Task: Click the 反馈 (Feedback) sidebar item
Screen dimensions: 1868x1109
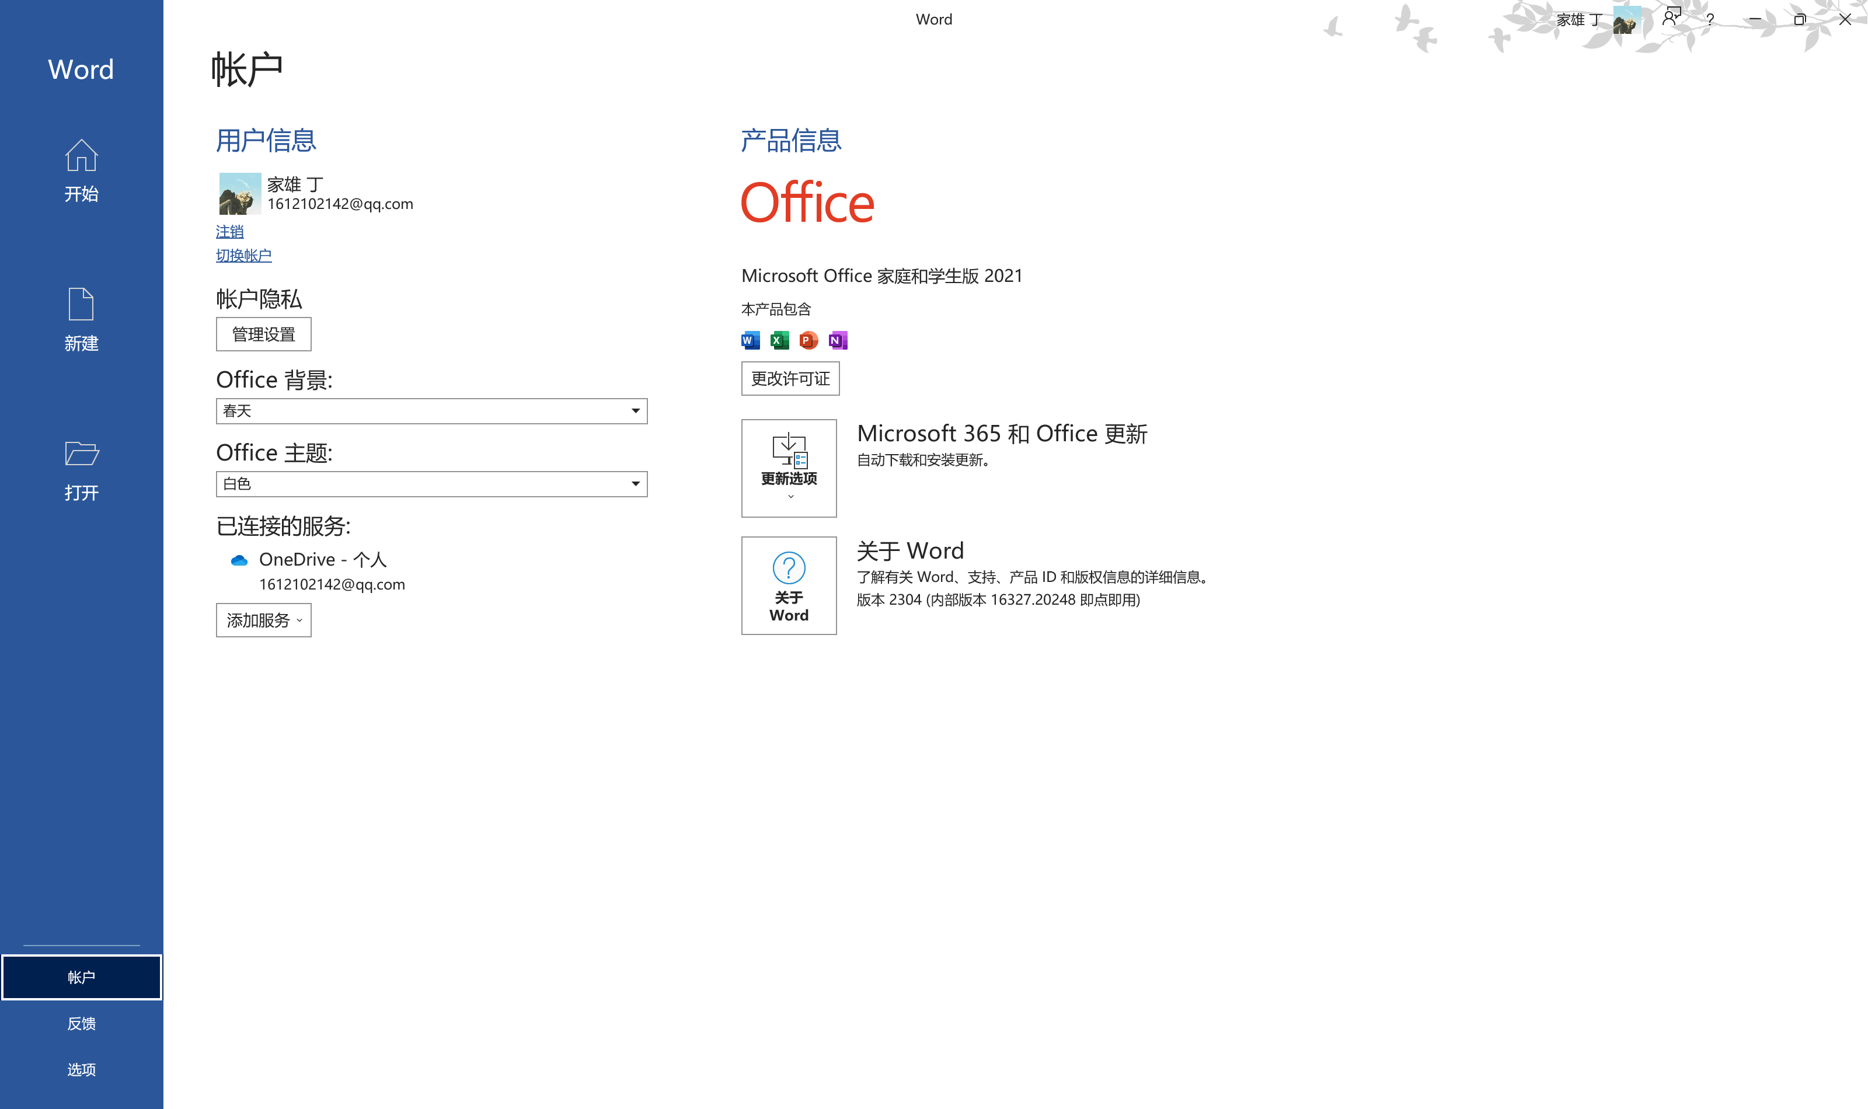Action: click(82, 1022)
